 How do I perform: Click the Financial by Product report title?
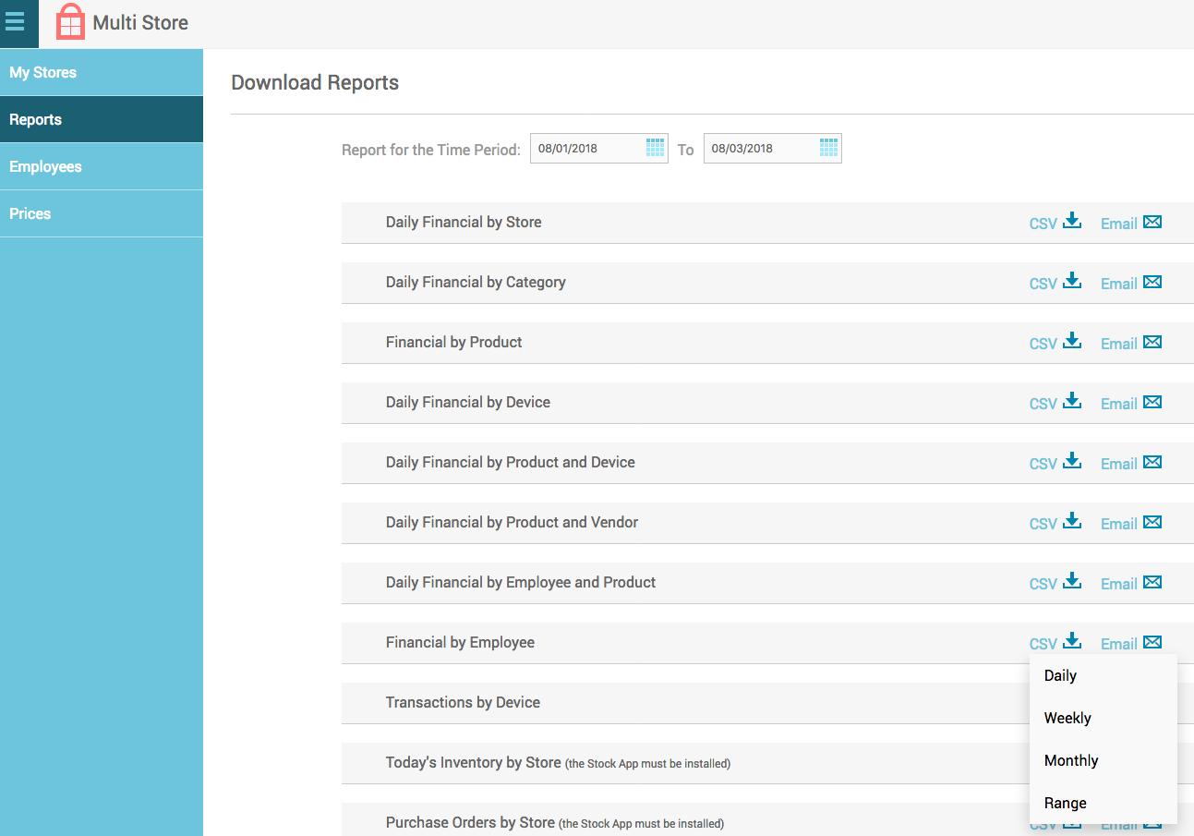(x=453, y=342)
